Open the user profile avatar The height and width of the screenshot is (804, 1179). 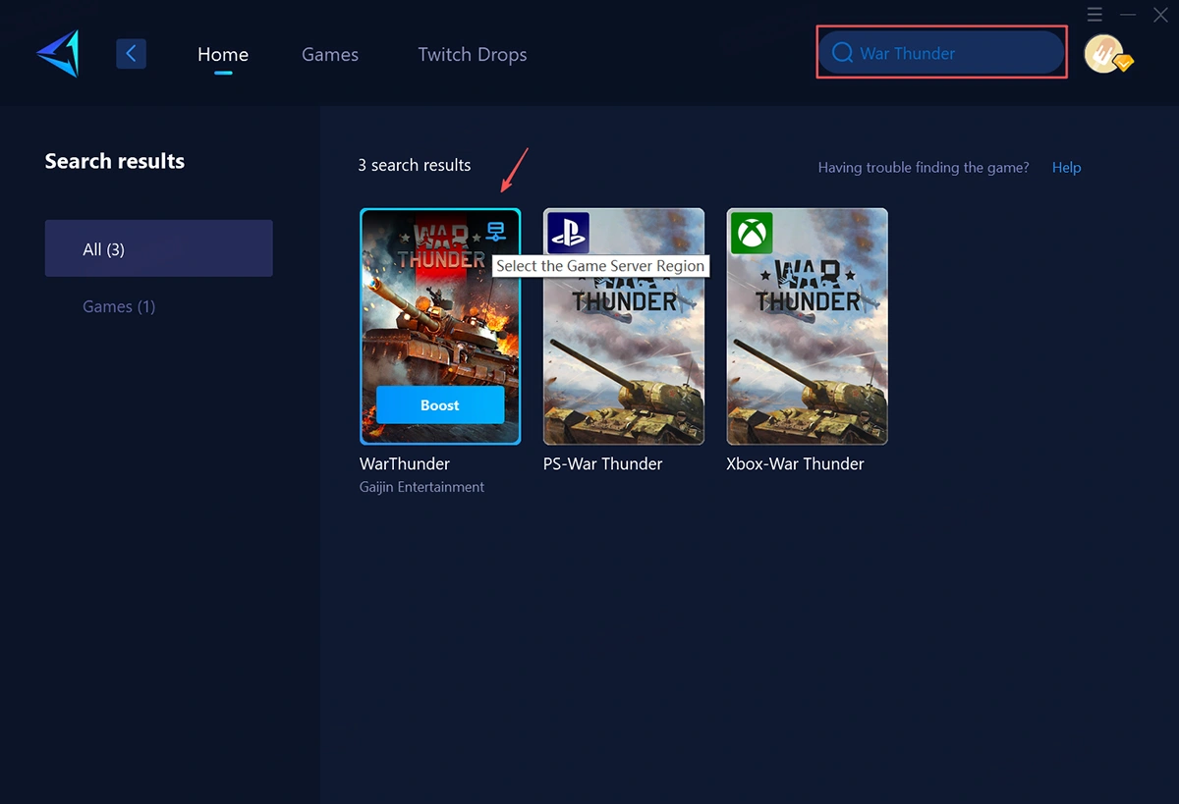click(x=1105, y=54)
